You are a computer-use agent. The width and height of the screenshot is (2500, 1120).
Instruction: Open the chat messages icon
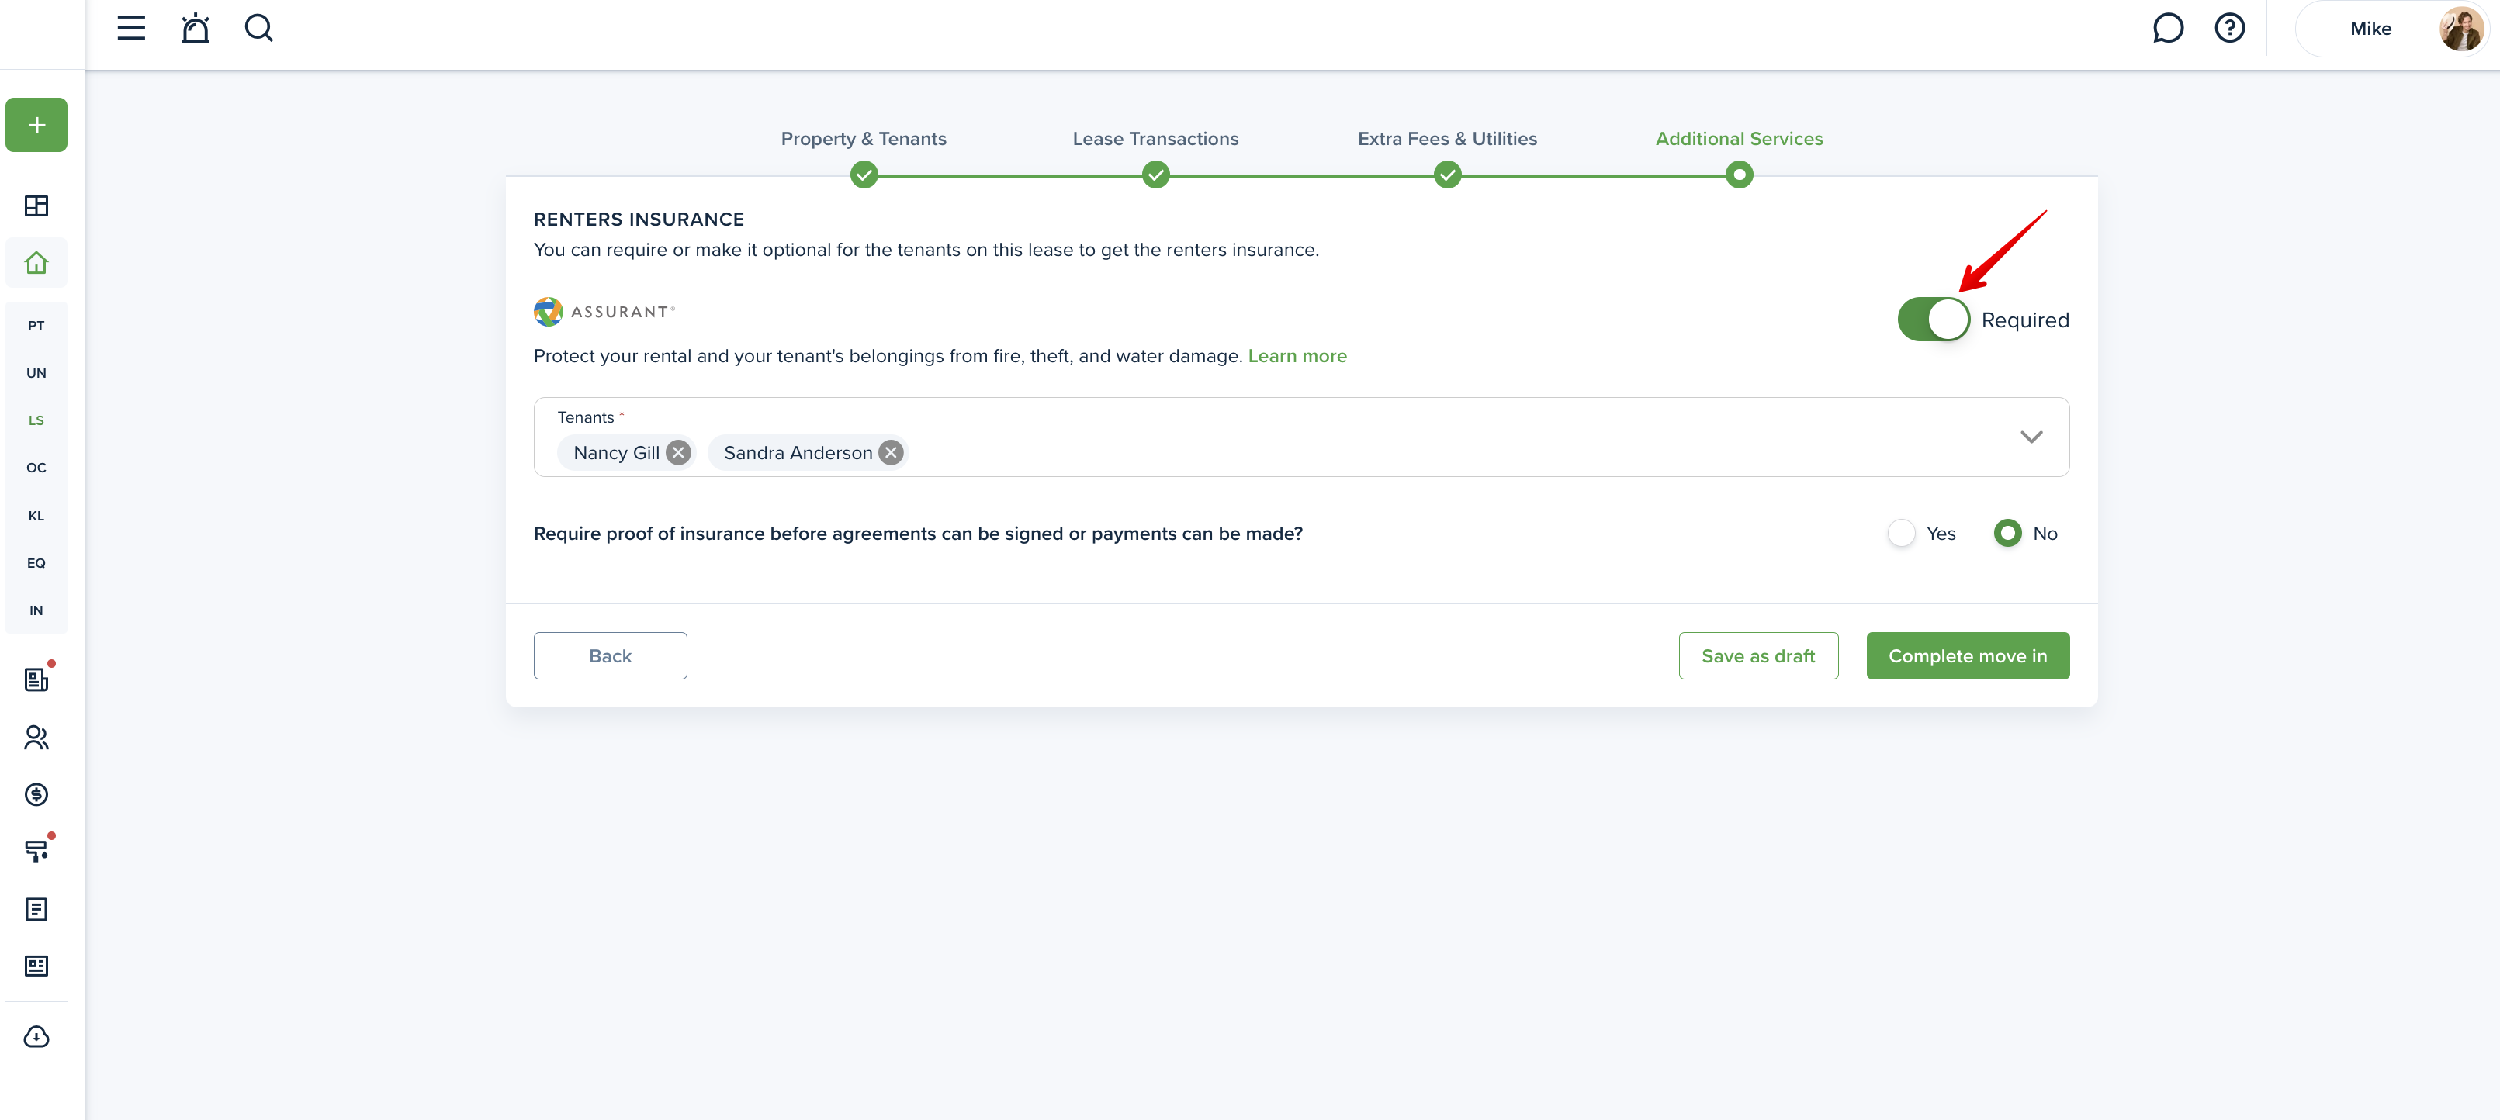click(x=2167, y=28)
